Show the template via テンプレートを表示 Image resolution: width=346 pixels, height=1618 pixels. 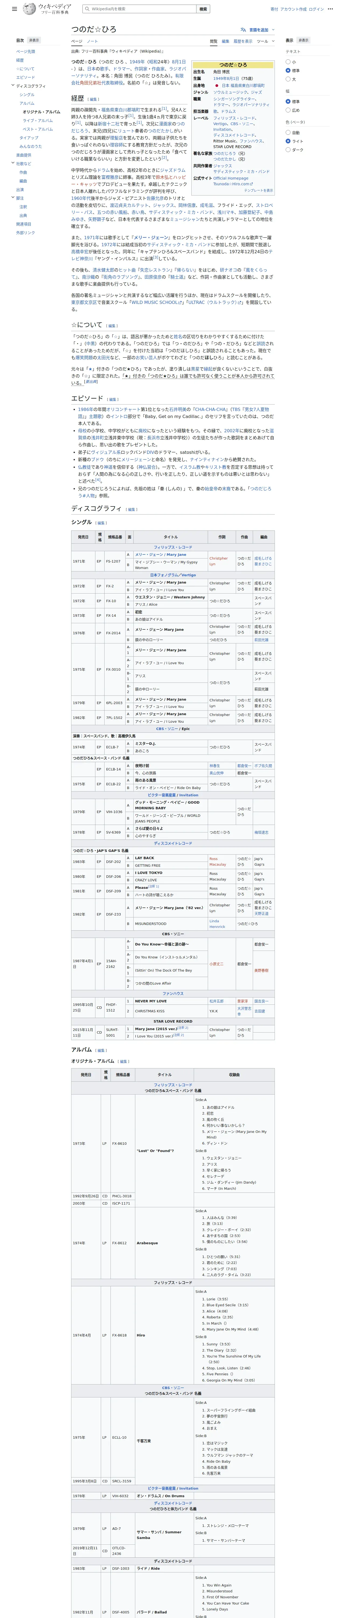[259, 190]
